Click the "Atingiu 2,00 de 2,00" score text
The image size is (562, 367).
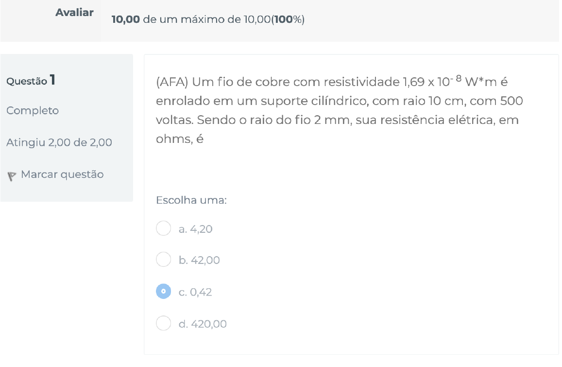pyautogui.click(x=59, y=143)
